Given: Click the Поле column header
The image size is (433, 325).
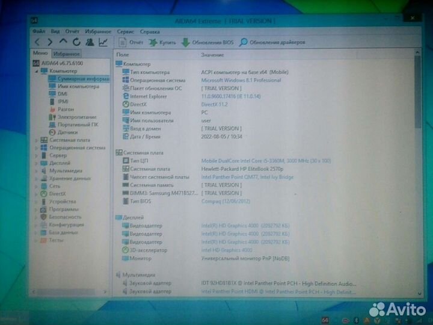Looking at the screenshot, I should coord(123,55).
